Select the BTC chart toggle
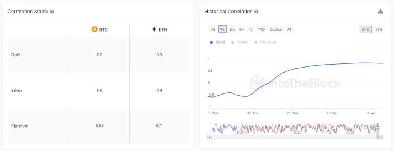The image size is (394, 151). pyautogui.click(x=366, y=29)
